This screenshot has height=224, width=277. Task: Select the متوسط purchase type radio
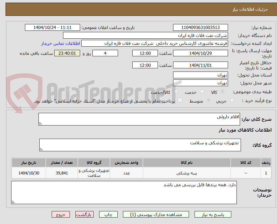tap(208, 100)
